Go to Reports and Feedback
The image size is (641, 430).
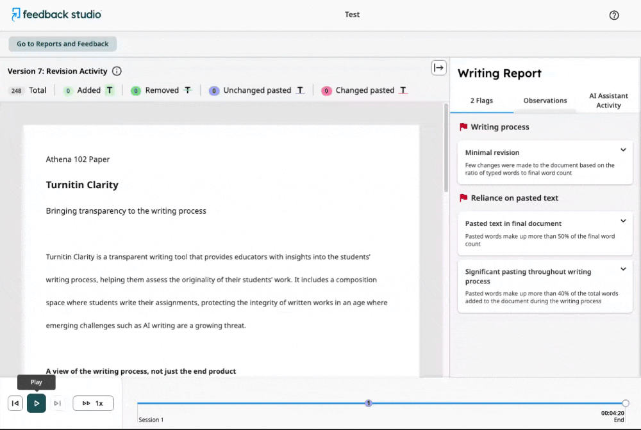(x=63, y=44)
